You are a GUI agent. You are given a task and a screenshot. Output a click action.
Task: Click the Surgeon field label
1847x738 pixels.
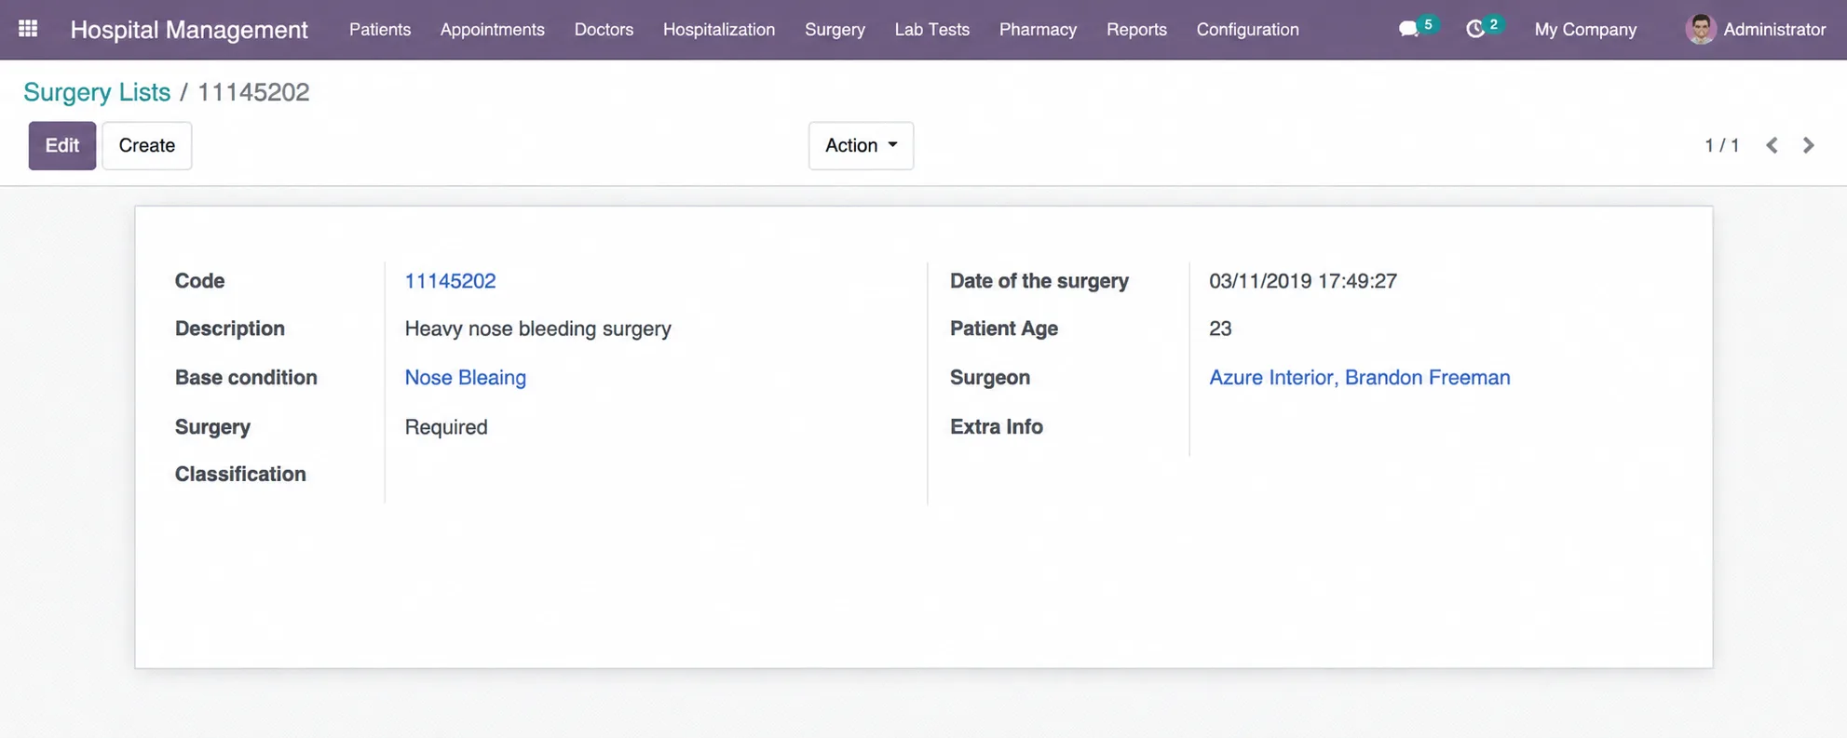click(x=989, y=378)
